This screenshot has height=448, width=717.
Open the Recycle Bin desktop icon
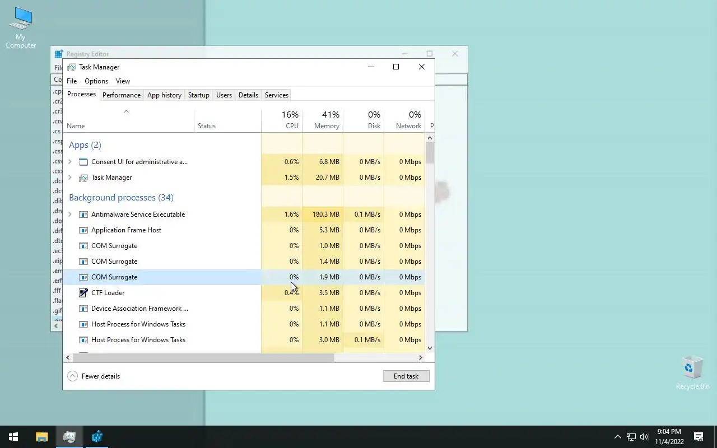[692, 372]
